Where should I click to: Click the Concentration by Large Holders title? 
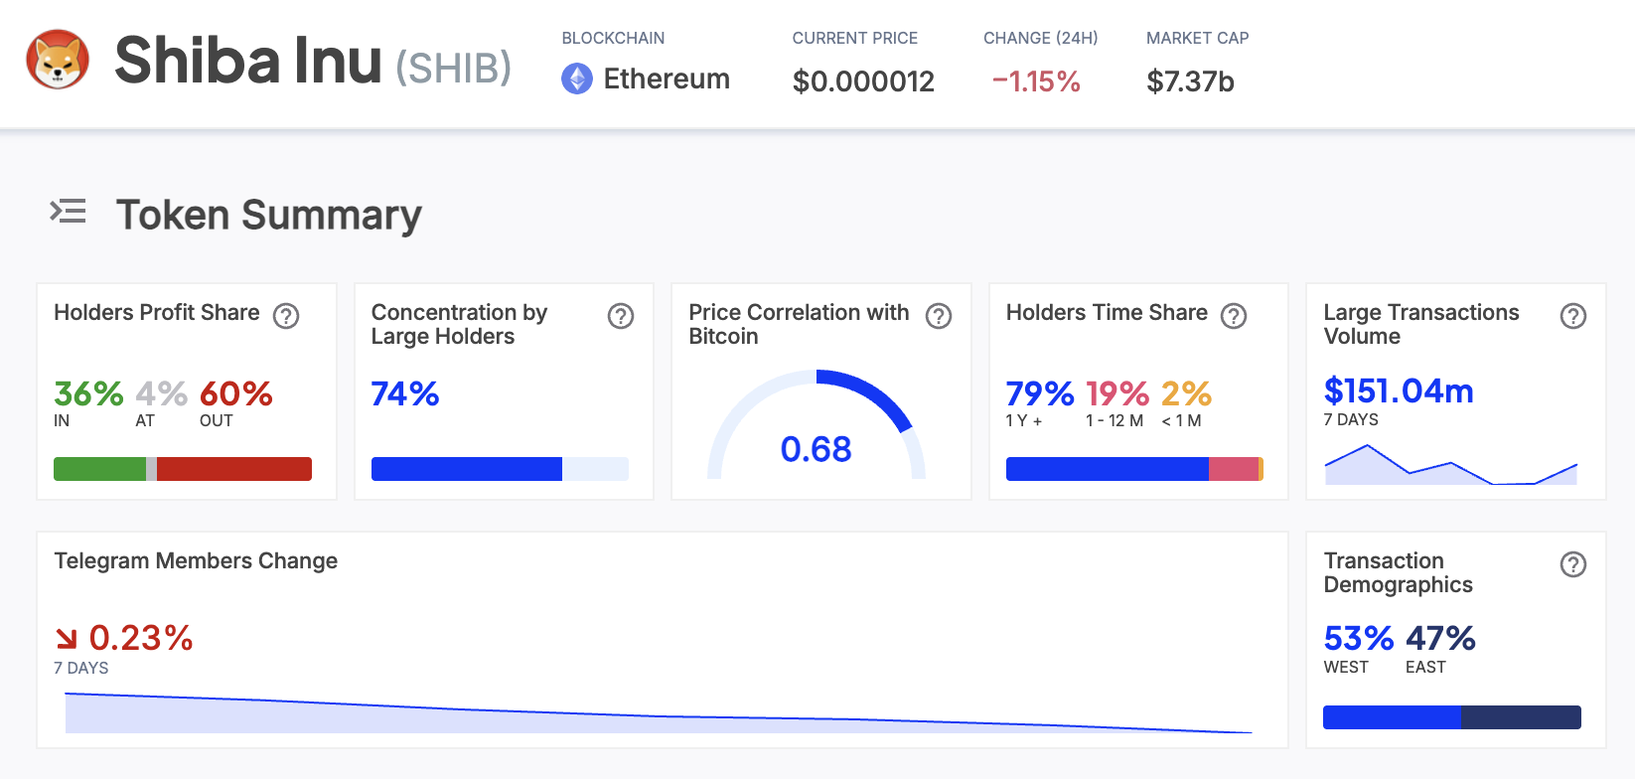click(x=459, y=324)
